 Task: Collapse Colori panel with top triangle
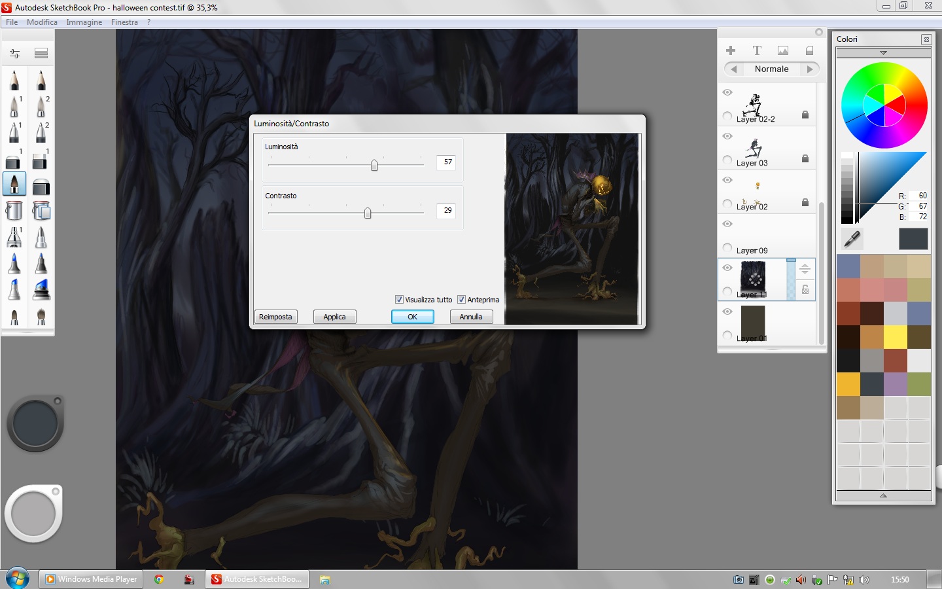tap(883, 52)
